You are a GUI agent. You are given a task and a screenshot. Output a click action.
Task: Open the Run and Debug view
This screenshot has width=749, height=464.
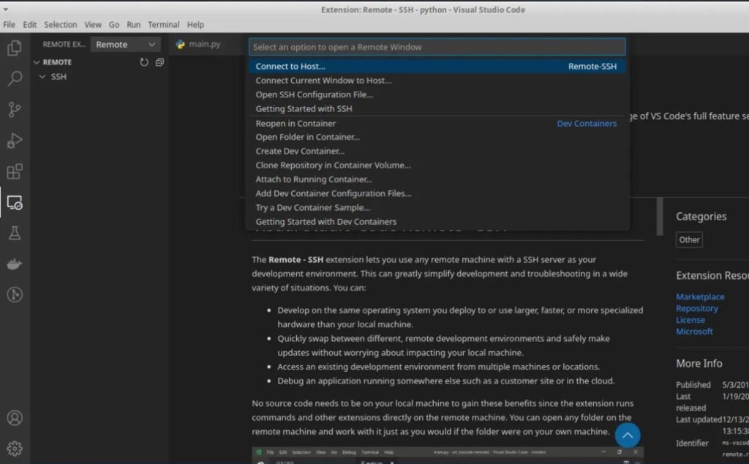[x=15, y=141]
